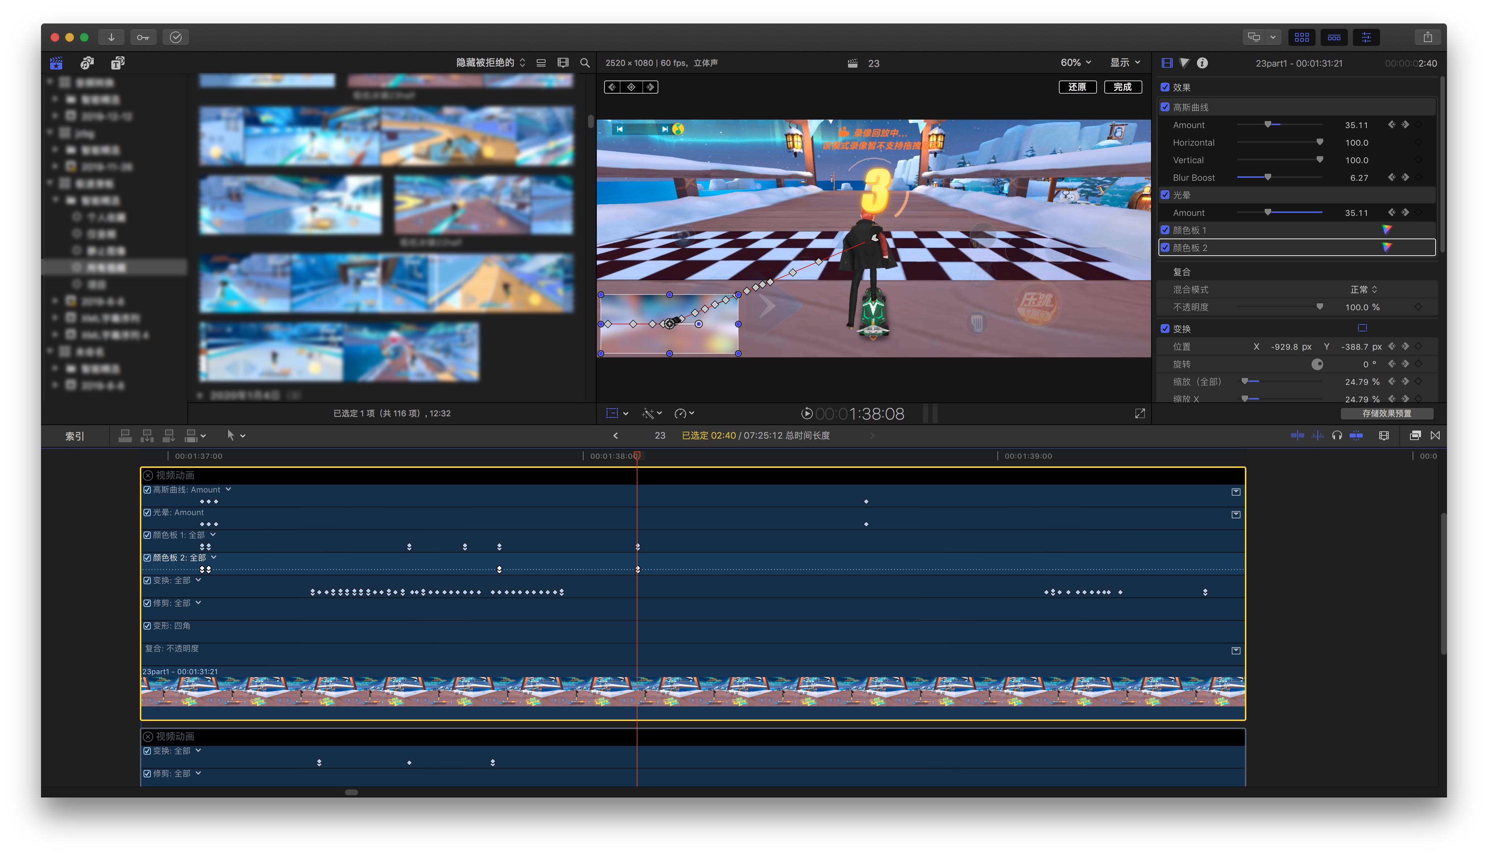Open the 索引 timeline index tab
This screenshot has height=856, width=1488.
point(75,436)
